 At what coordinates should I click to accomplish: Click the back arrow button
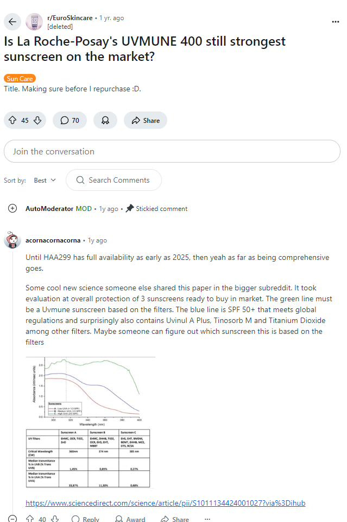coord(13,22)
